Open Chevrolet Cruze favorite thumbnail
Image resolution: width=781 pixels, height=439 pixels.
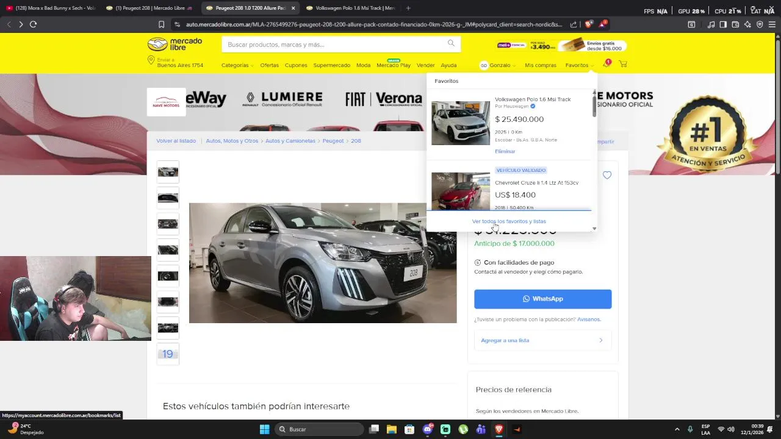click(x=461, y=191)
